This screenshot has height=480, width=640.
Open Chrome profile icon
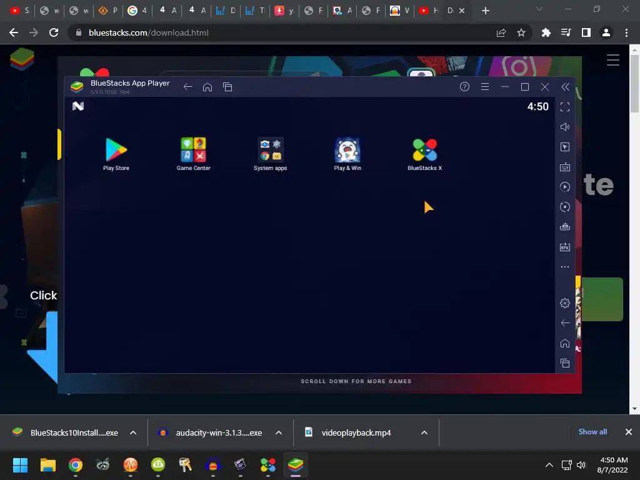coord(606,32)
